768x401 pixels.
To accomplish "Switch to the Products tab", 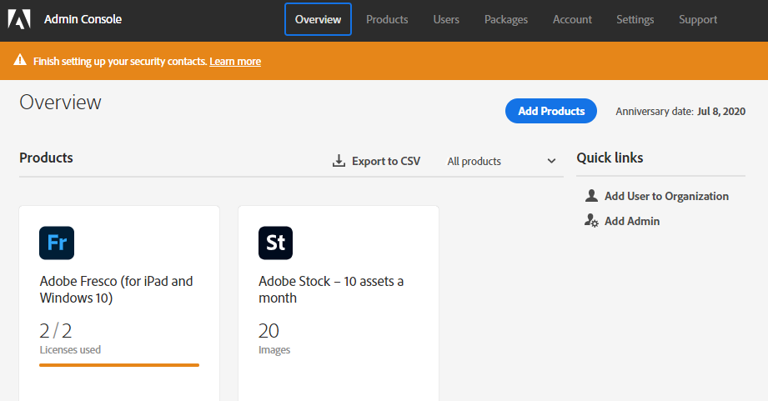I will coord(387,19).
